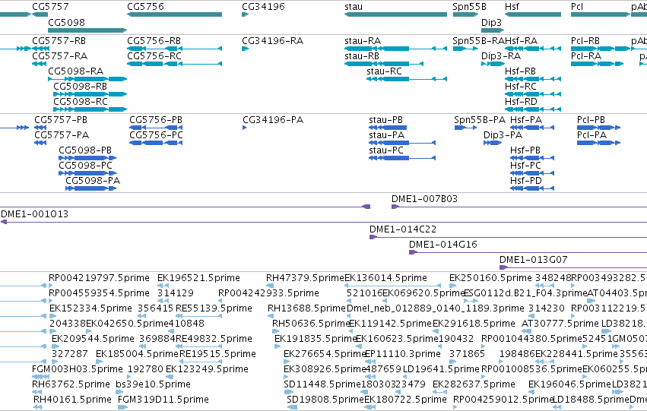This screenshot has width=647, height=411.
Task: Select transcript Pcl-RA
Action: pyautogui.click(x=586, y=56)
